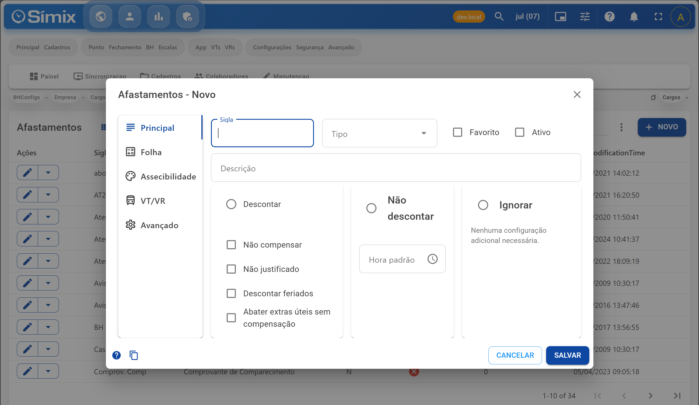The width and height of the screenshot is (699, 405).
Task: Click the notifications bell icon
Action: point(634,17)
